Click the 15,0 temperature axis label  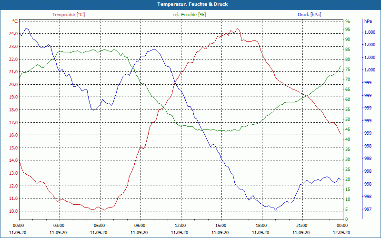[x=13, y=148]
